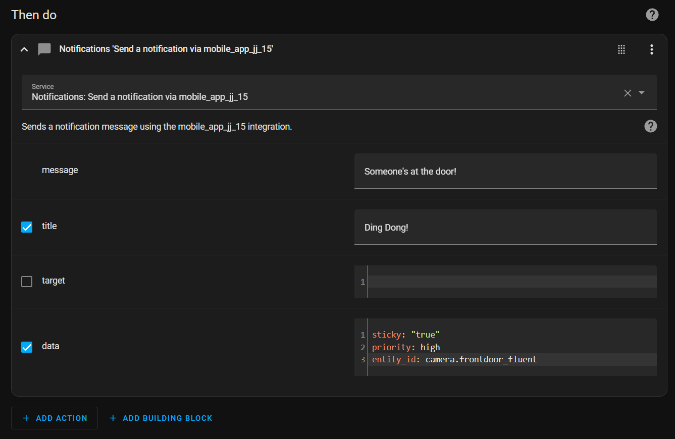Screen dimensions: 675x439
Task: Focus the title field containing Ding Dong!
Action: [505, 228]
